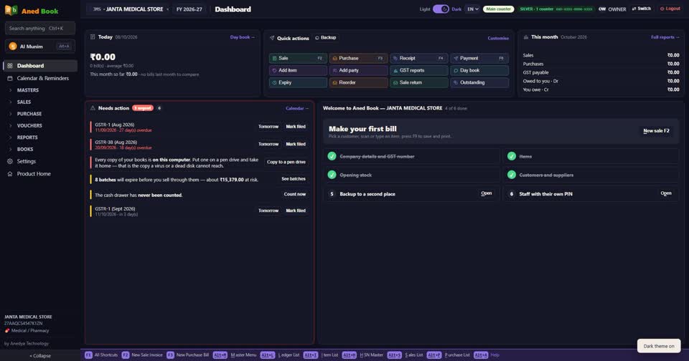Click the Needs action warning triangle icon
This screenshot has width=689, height=361.
click(93, 108)
